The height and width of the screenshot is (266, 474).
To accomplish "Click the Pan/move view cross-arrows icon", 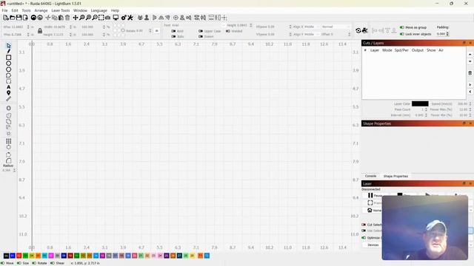I will [76, 18].
